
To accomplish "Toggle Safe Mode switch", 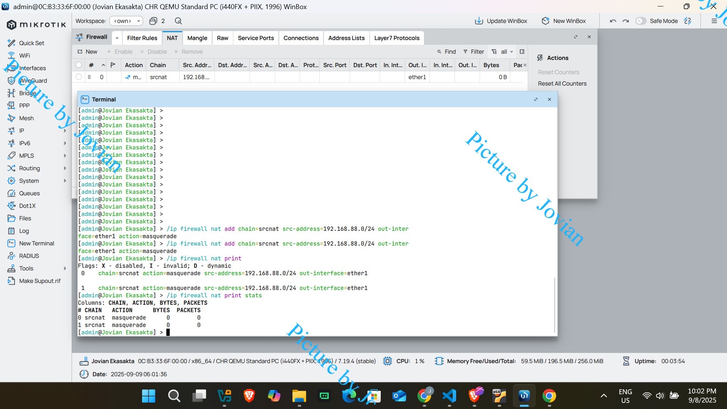I will point(641,21).
